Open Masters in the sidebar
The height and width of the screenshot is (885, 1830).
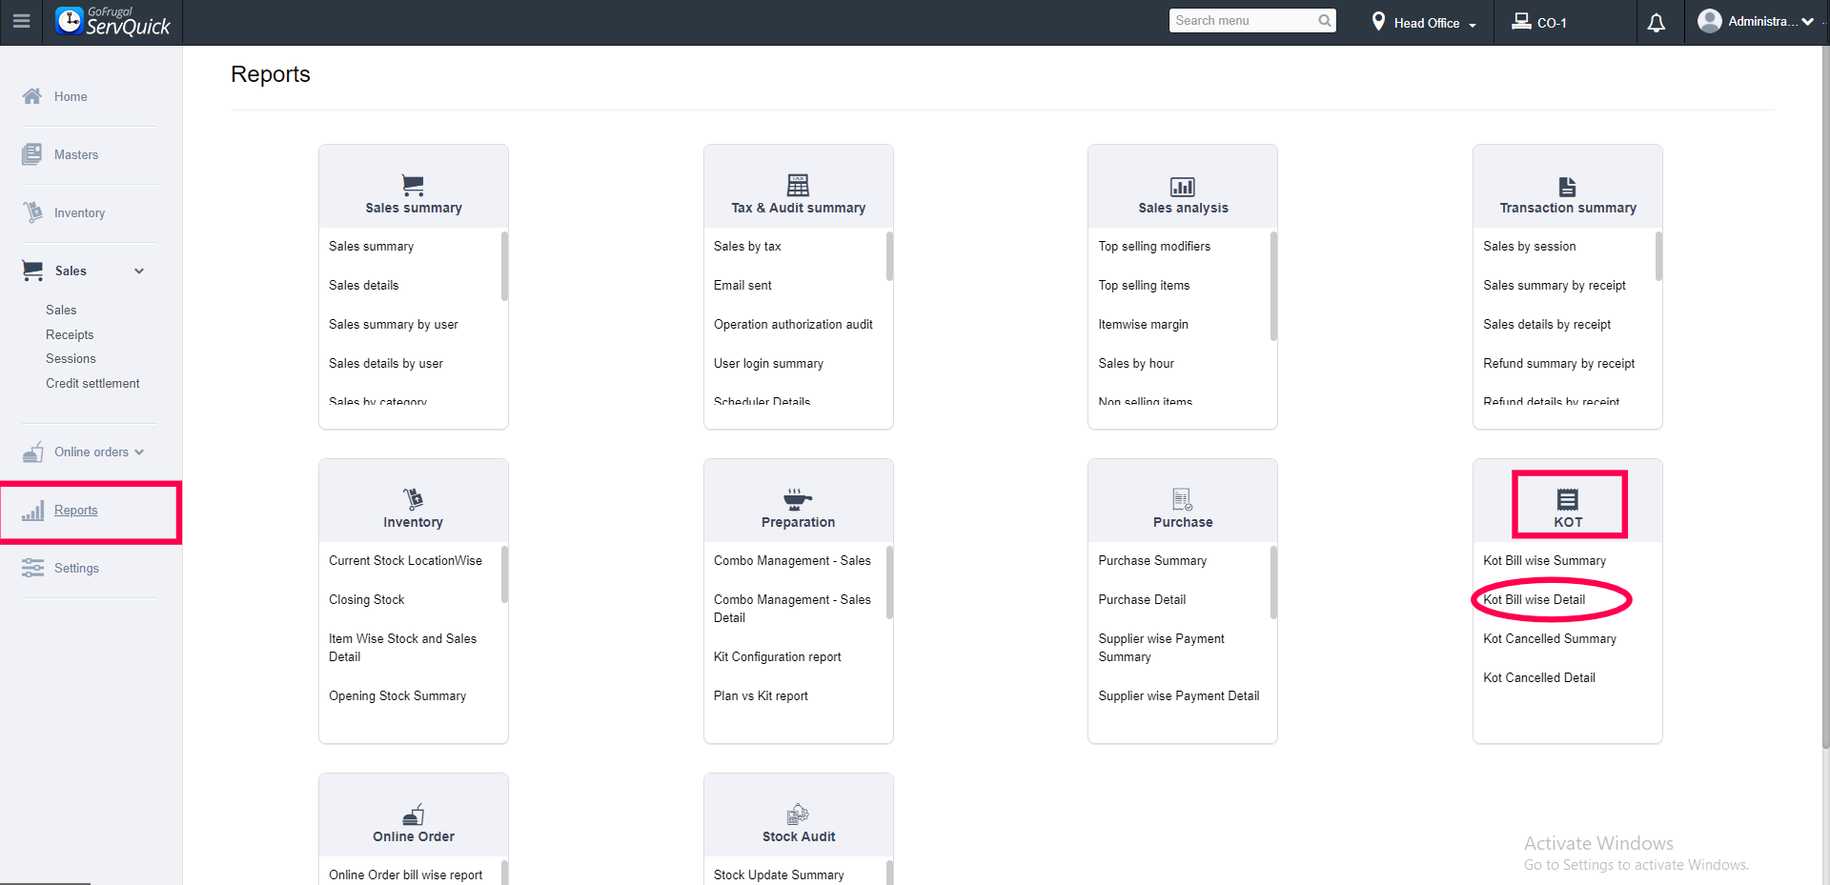click(76, 154)
